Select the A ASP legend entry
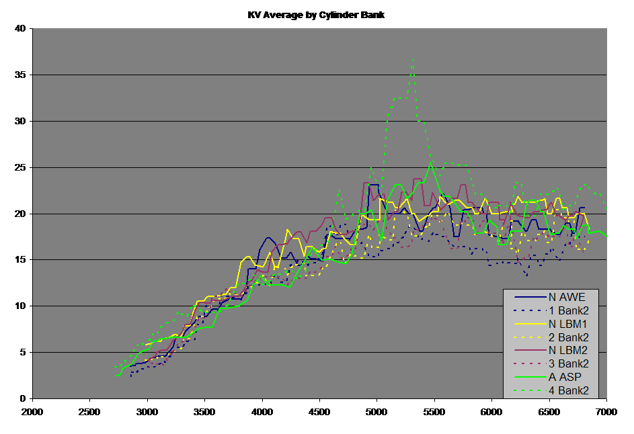 565,377
